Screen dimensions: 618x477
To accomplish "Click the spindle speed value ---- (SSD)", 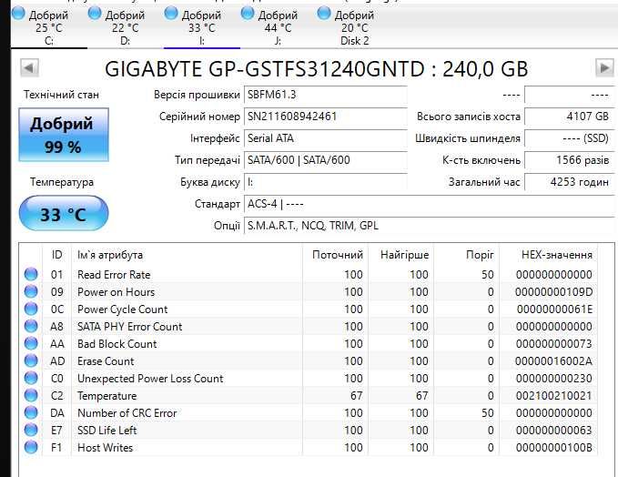I will coord(570,138).
